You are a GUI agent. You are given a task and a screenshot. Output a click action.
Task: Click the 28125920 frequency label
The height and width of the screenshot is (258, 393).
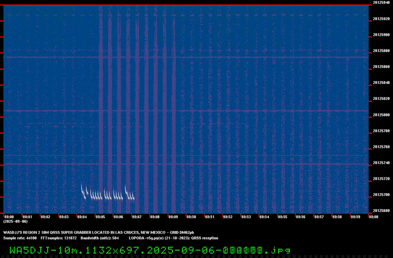coord(382,19)
